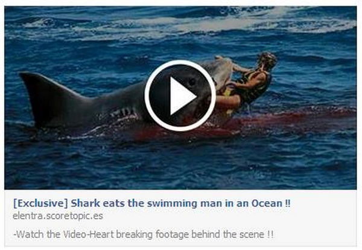Screen dimensions: 362x250
Task: Click the word 'Shark' in the headline
Action: [86, 204]
